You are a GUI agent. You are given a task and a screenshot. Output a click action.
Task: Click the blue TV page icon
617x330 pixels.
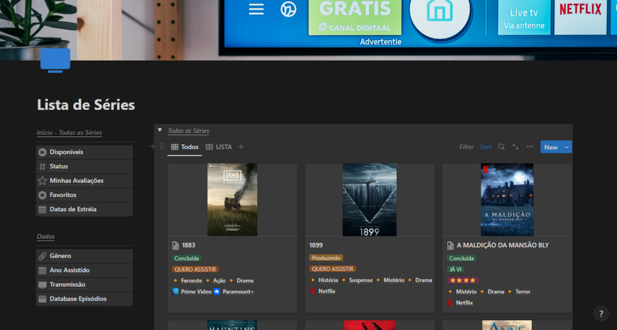[x=55, y=61]
